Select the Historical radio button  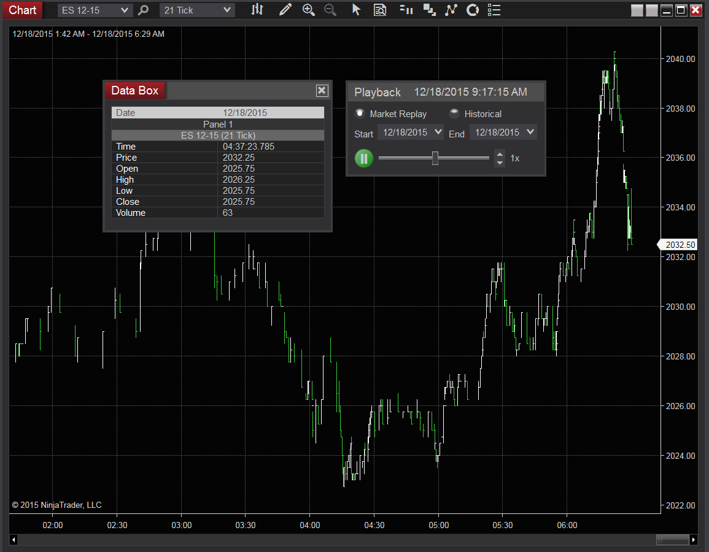click(454, 113)
